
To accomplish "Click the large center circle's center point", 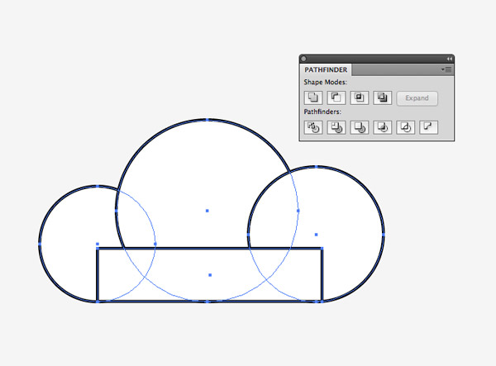I will point(207,211).
